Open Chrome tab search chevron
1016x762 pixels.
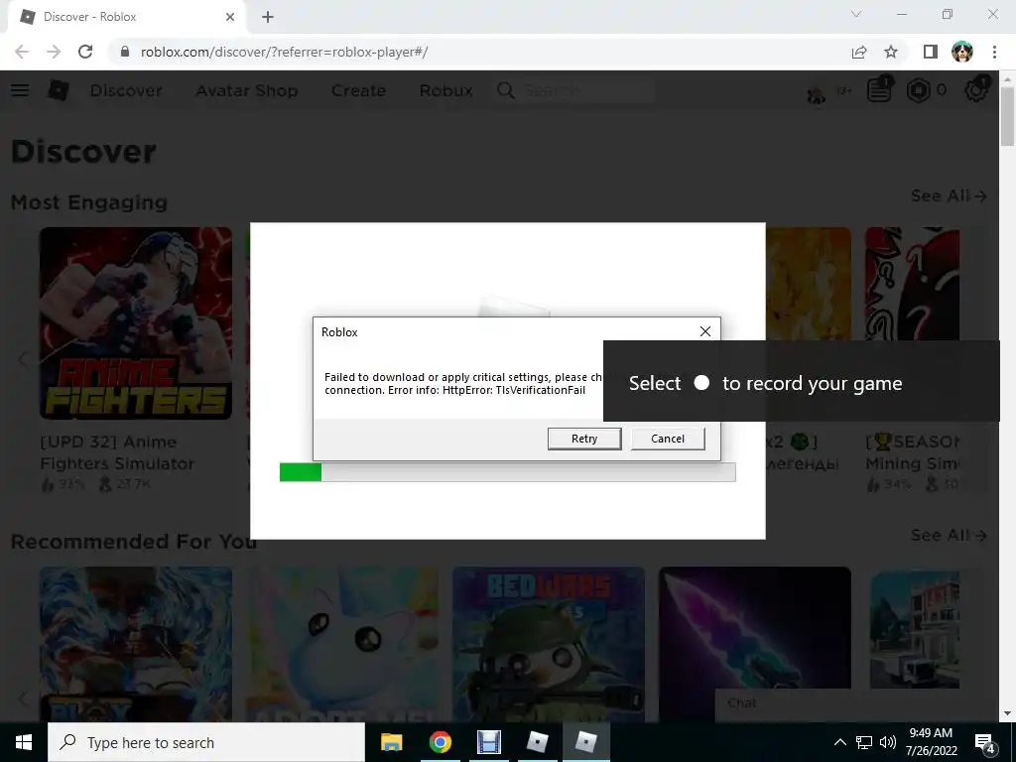(856, 14)
